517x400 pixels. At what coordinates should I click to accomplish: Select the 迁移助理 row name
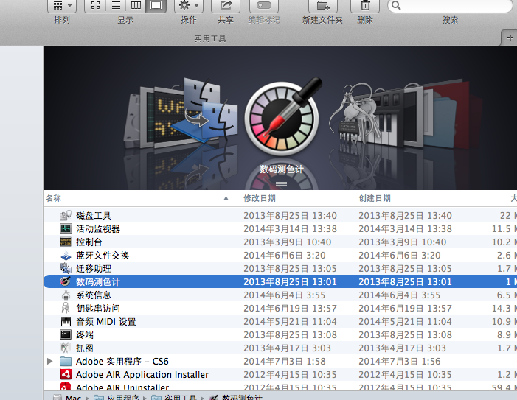click(94, 269)
